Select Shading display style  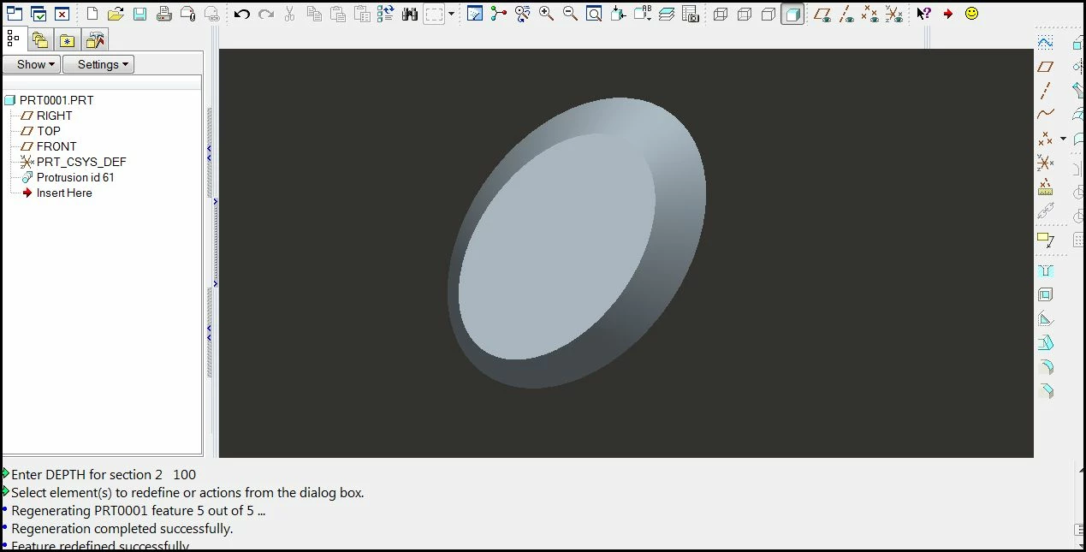[792, 14]
